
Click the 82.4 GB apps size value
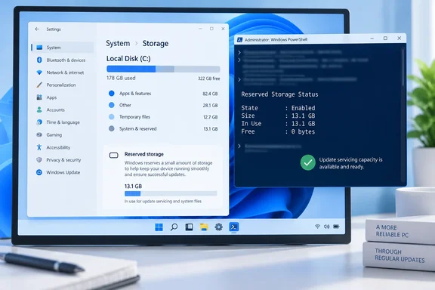210,94
